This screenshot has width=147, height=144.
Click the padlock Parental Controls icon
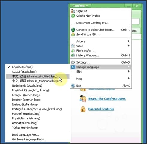click(x=83, y=109)
